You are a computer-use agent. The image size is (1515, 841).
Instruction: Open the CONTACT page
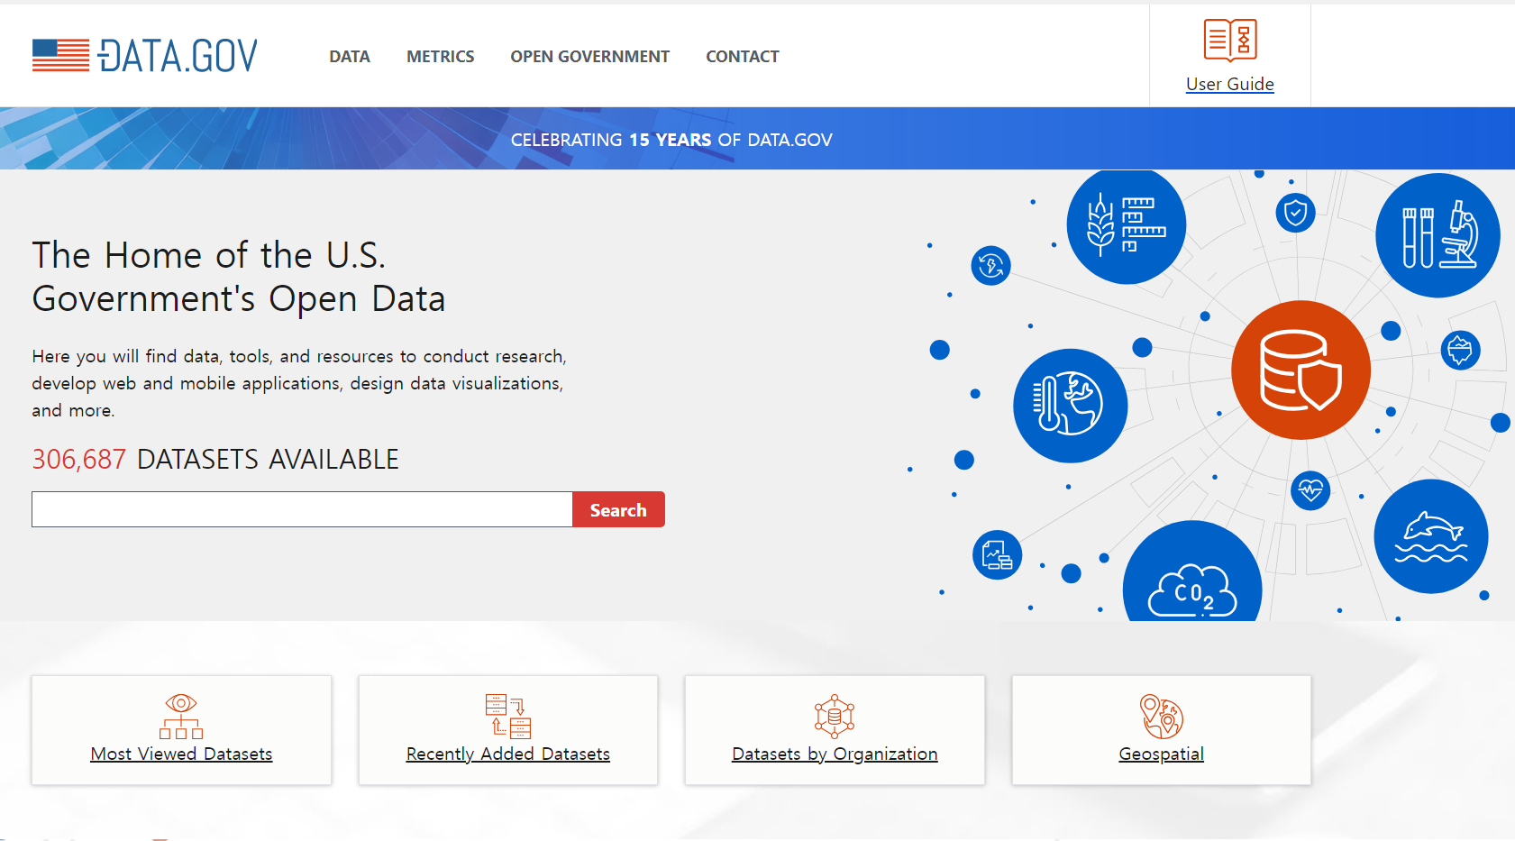(x=743, y=57)
